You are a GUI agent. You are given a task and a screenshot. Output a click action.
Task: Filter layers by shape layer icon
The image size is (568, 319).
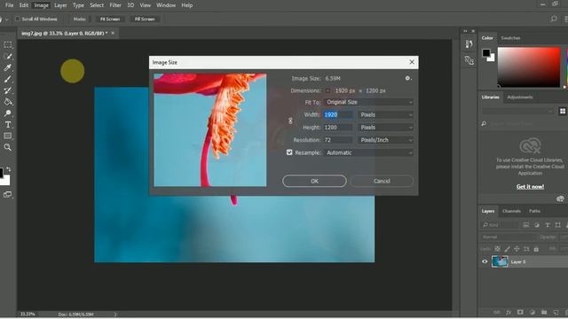[x=558, y=224]
